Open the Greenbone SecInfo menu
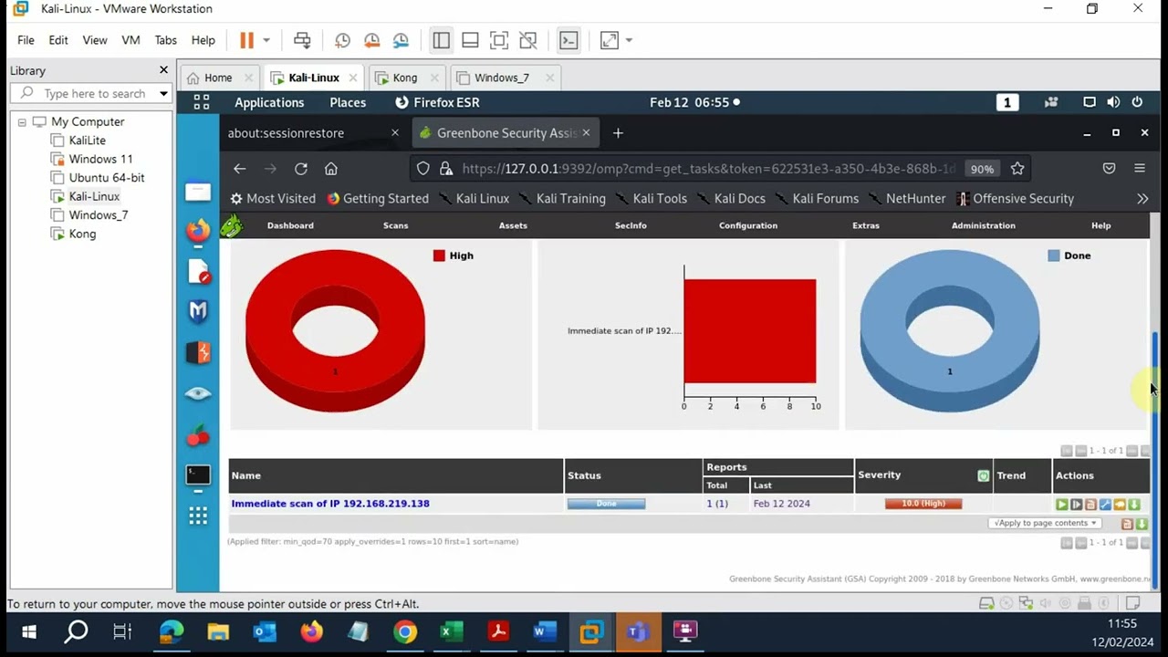The width and height of the screenshot is (1168, 657). point(631,225)
